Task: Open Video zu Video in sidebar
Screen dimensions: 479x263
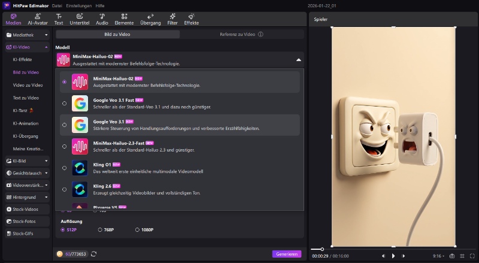Action: 28,85
